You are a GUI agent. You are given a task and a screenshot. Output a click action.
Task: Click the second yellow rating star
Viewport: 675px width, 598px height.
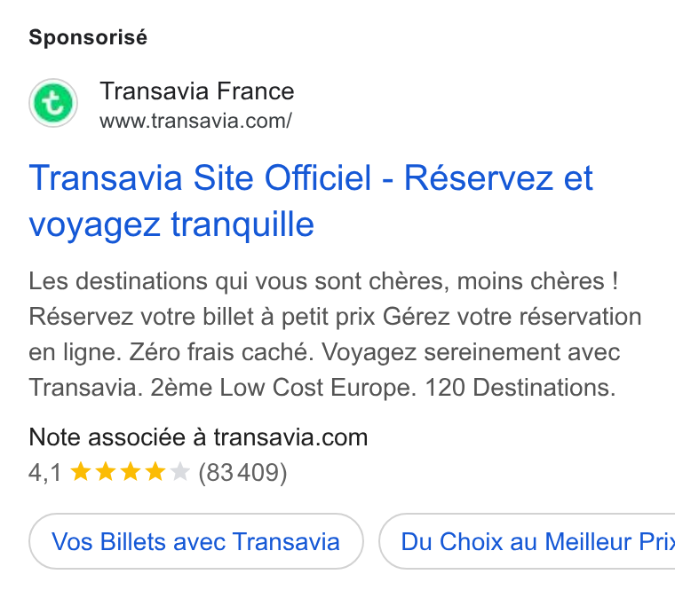pyautogui.click(x=106, y=472)
